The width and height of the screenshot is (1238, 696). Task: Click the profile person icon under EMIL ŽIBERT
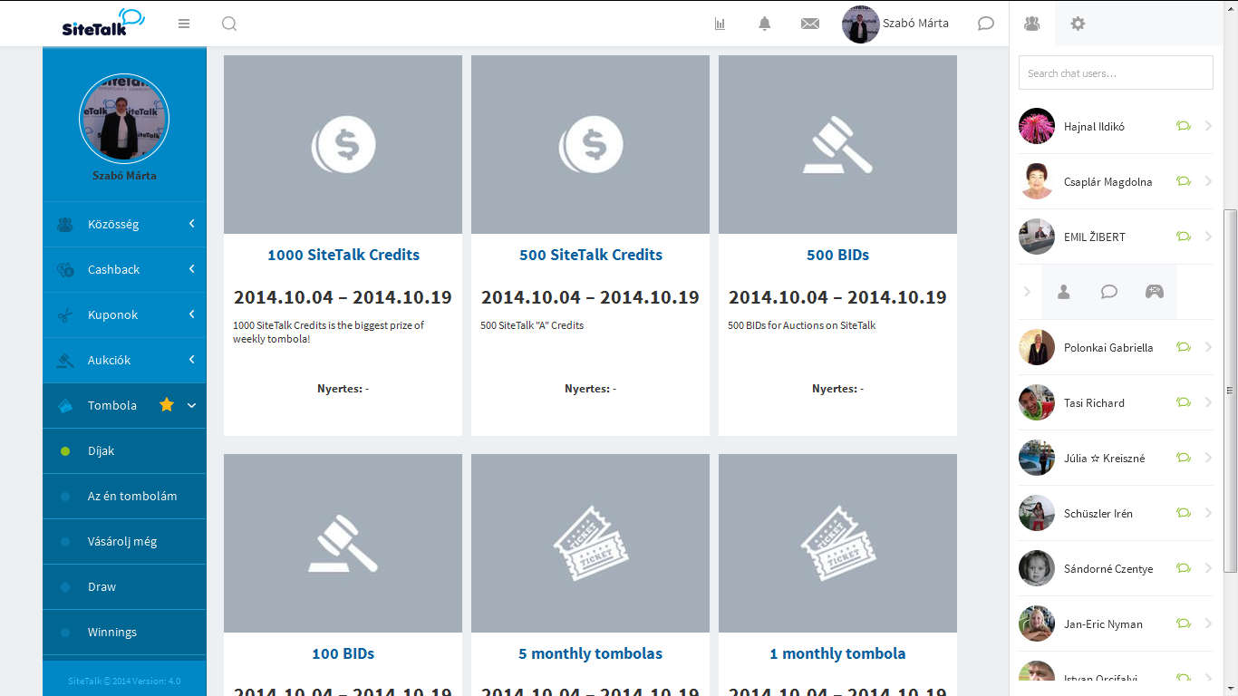coord(1064,292)
